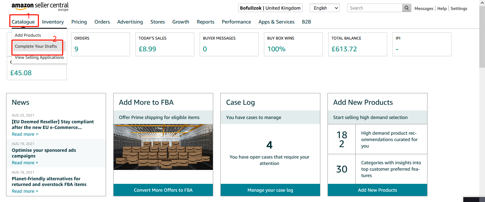Open the Messages link
Image resolution: width=485 pixels, height=202 pixels.
[x=424, y=8]
